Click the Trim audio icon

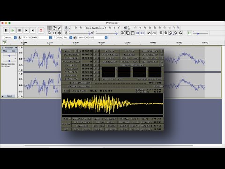tap(137, 33)
